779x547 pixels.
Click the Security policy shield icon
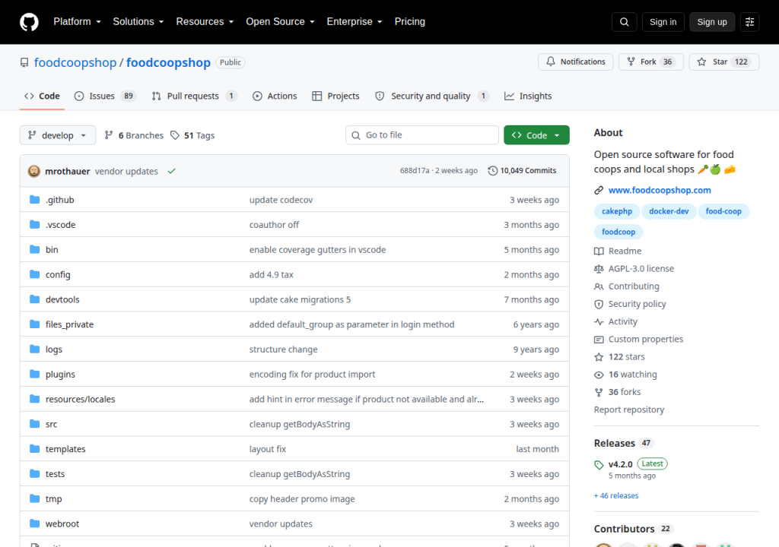click(x=599, y=304)
